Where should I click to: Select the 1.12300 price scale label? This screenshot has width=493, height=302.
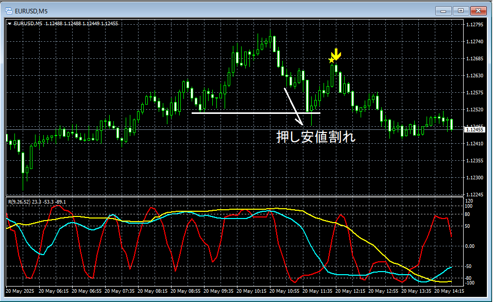coord(474,177)
